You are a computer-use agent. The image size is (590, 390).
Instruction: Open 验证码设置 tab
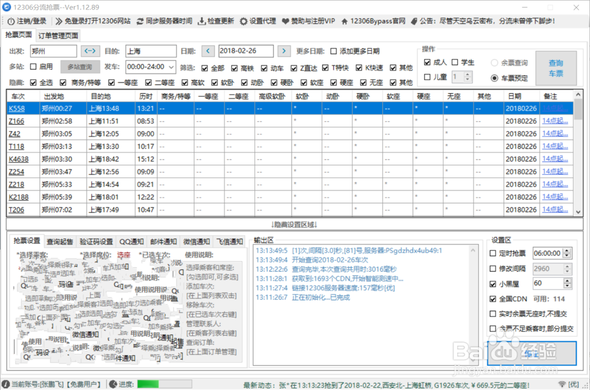click(96, 242)
